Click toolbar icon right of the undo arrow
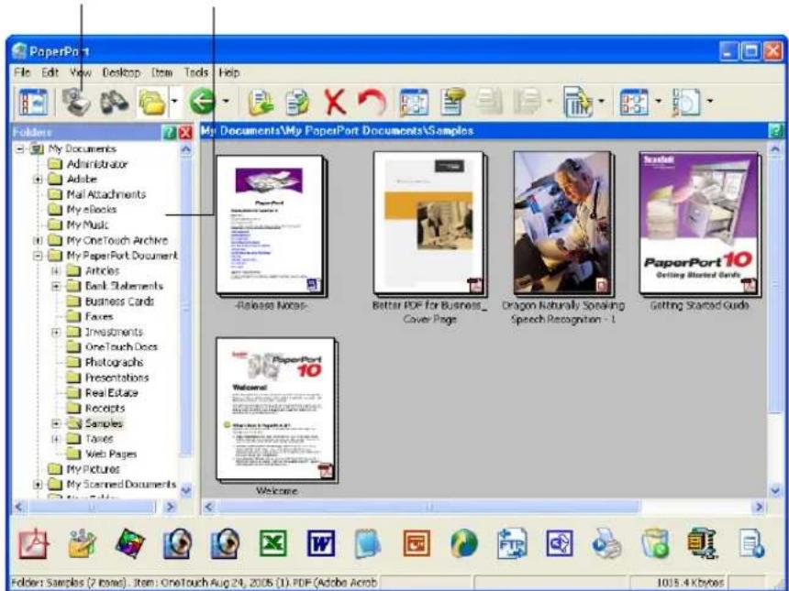 [414, 102]
